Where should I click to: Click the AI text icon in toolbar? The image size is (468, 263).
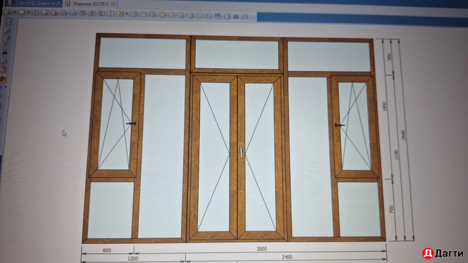click(236, 16)
